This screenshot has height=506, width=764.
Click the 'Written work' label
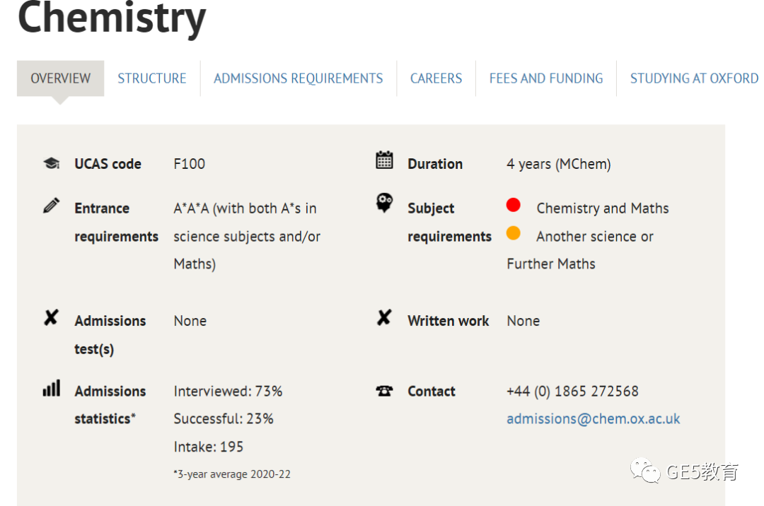[448, 321]
